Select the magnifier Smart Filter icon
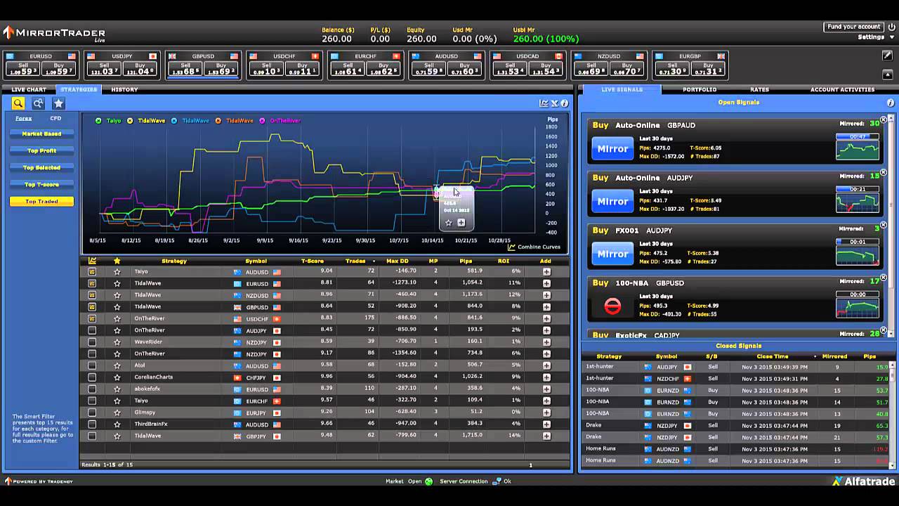899x506 pixels. tap(18, 103)
